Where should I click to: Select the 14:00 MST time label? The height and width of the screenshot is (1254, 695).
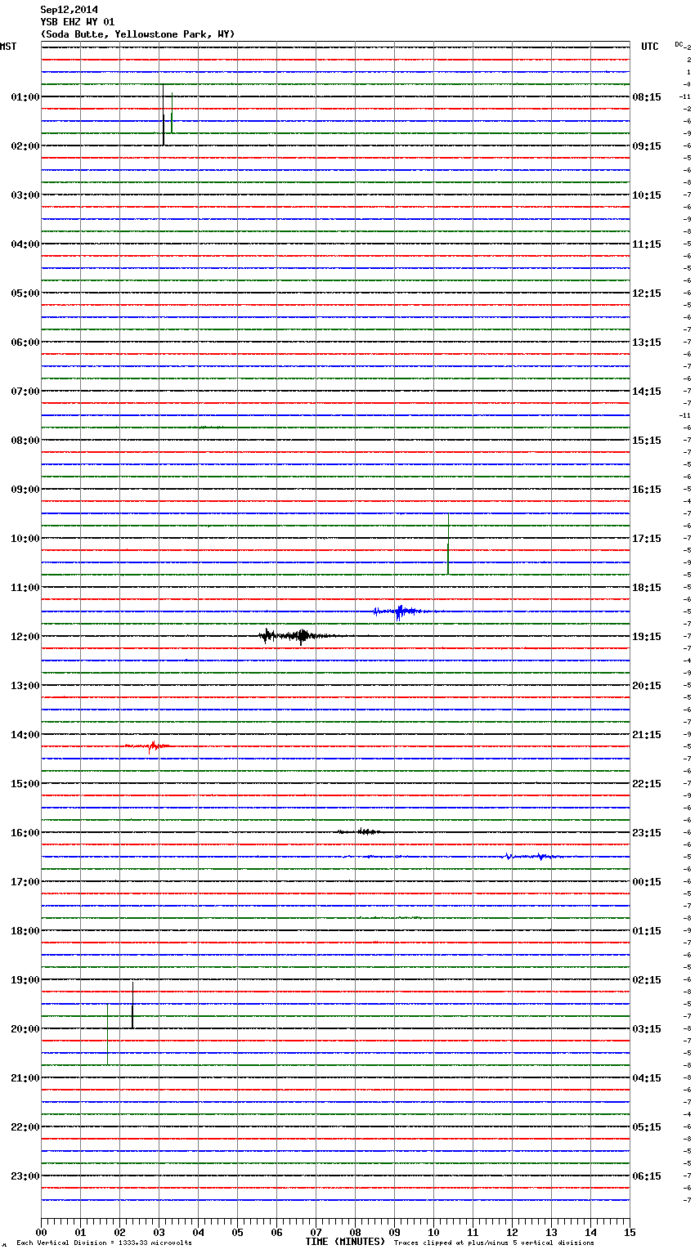point(25,735)
